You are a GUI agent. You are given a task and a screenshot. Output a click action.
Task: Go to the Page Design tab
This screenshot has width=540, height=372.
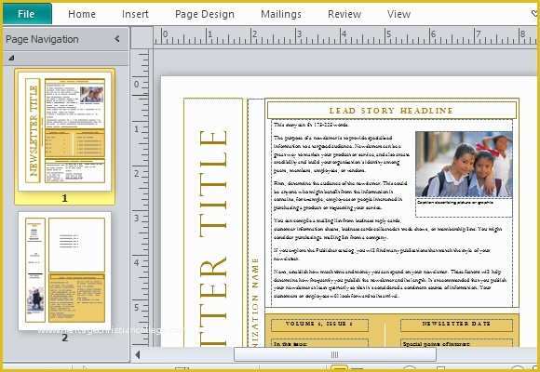click(205, 14)
